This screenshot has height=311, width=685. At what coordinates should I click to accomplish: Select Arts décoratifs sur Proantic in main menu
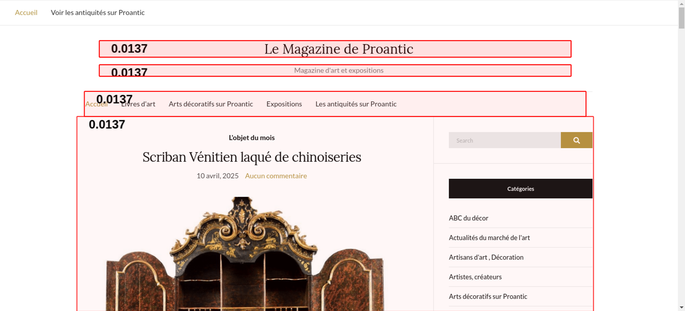click(211, 104)
